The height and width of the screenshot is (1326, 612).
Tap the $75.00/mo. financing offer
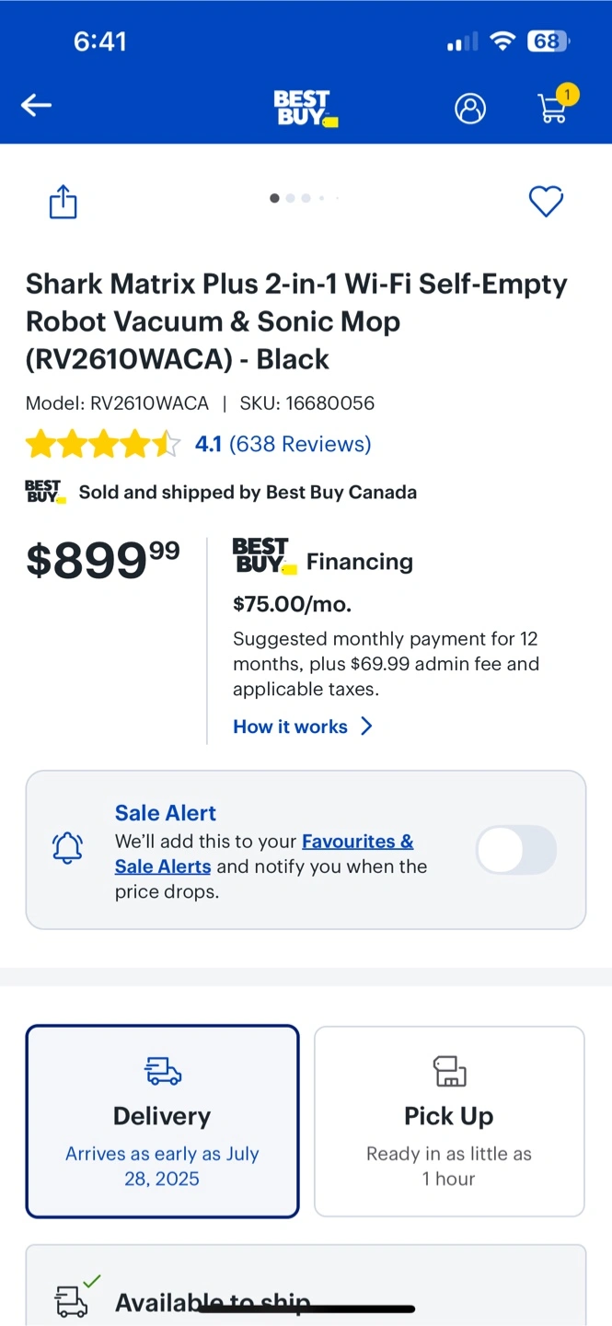click(293, 604)
